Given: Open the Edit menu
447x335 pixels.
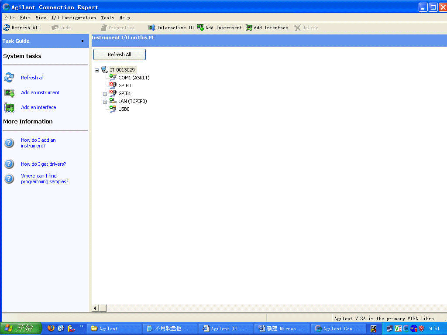Looking at the screenshot, I should [25, 17].
